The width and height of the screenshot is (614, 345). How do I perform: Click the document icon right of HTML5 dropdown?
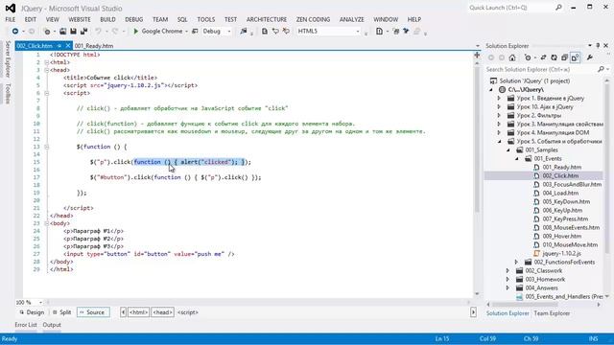pos(379,31)
